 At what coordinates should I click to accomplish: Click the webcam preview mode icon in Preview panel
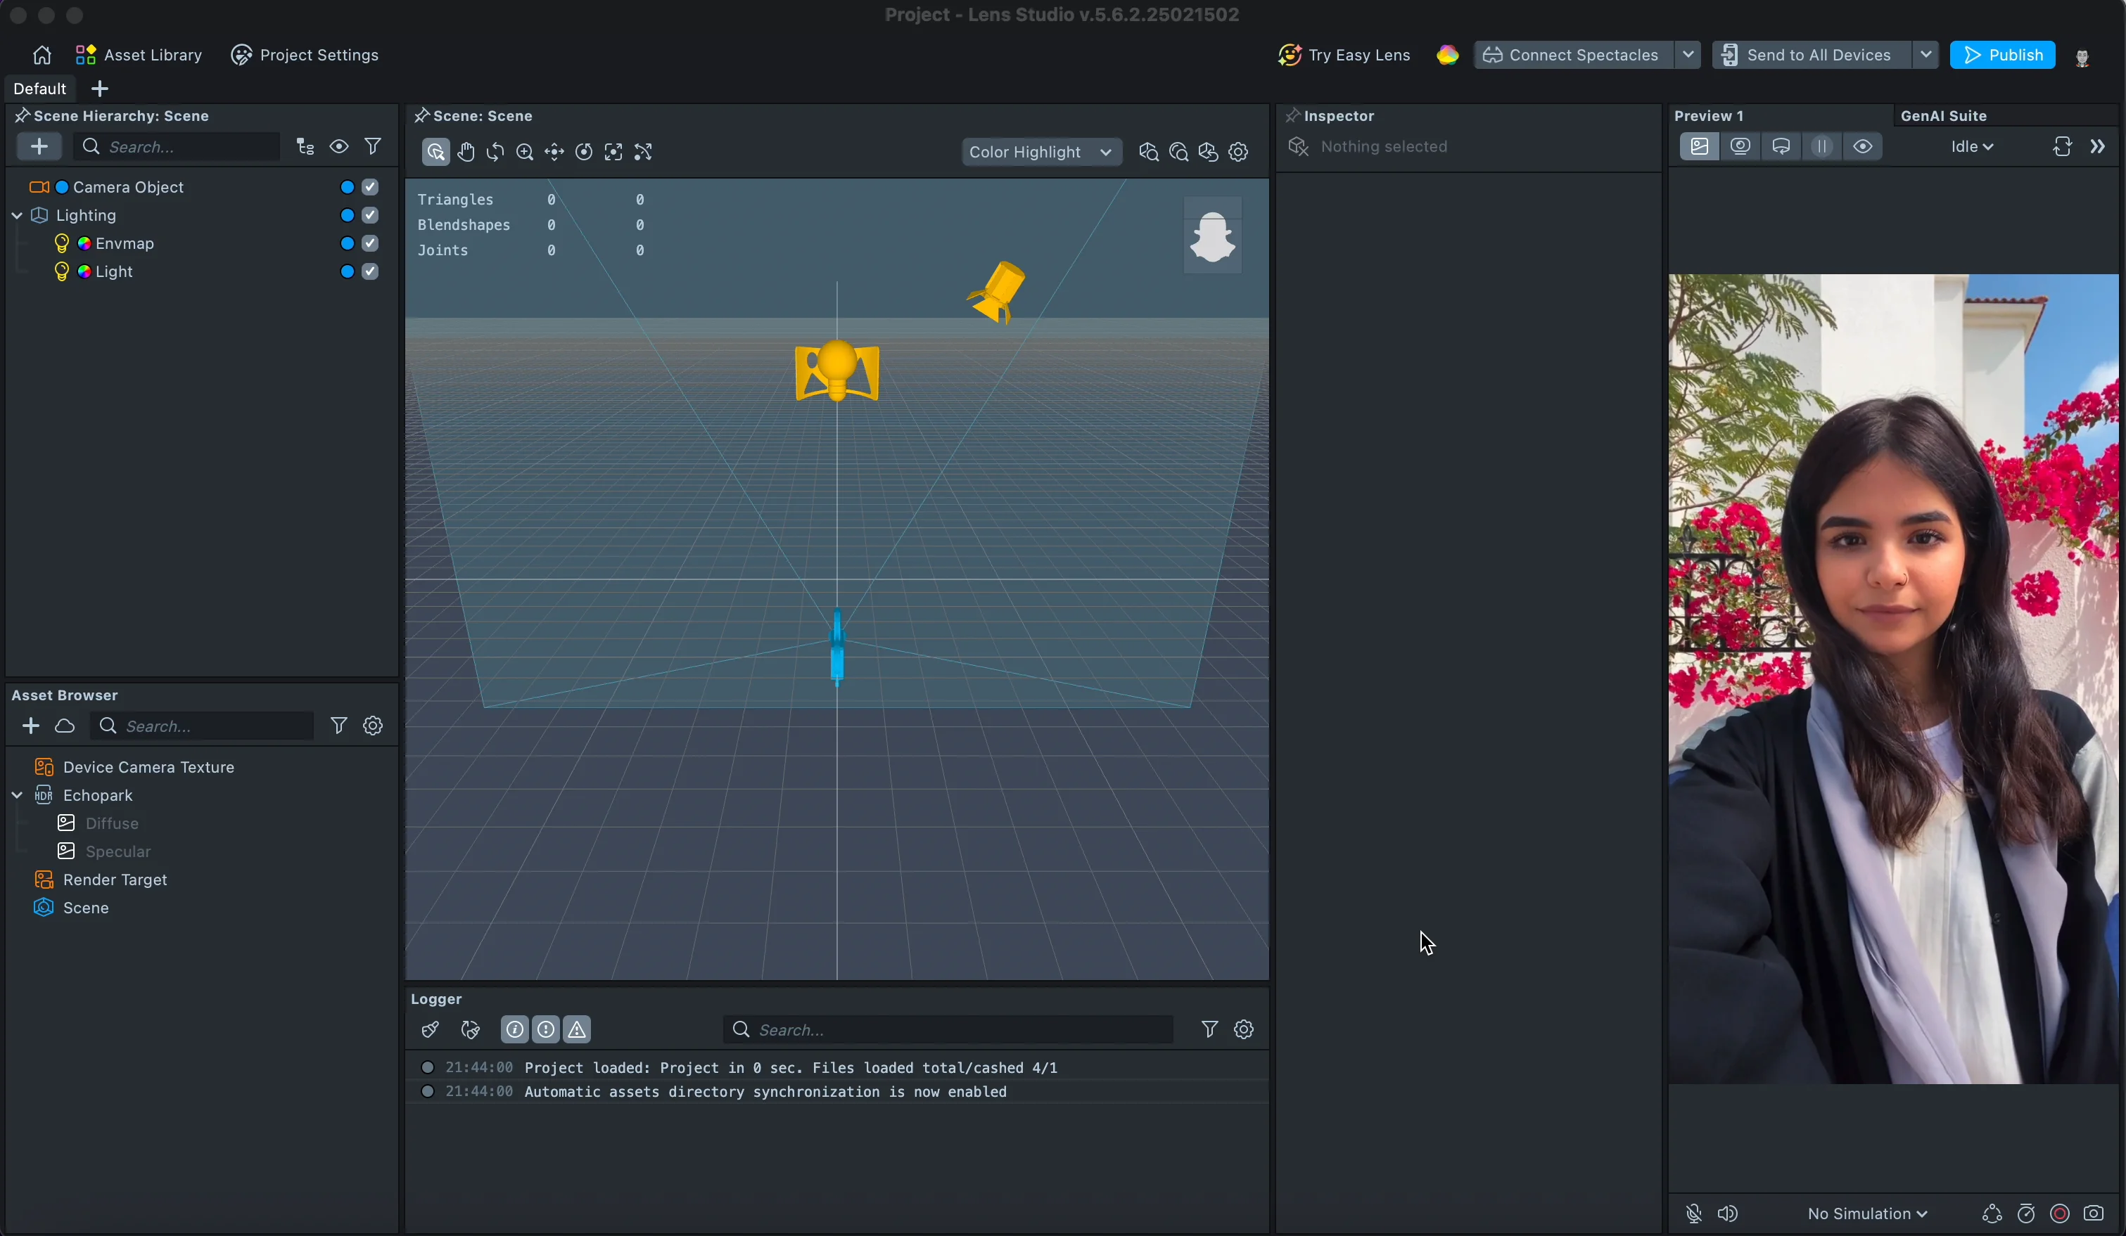point(1740,146)
